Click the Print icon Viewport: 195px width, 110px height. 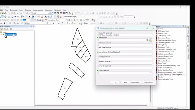5,13
